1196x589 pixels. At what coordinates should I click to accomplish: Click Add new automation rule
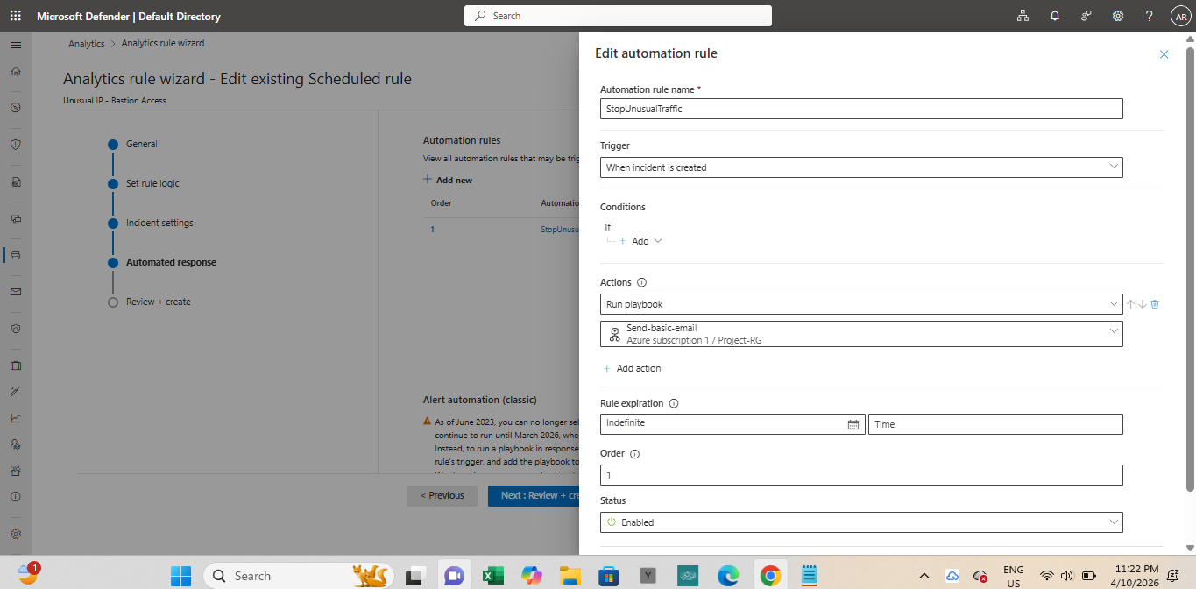(448, 180)
